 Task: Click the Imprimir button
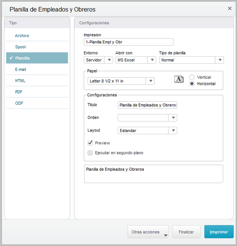pos(219,232)
